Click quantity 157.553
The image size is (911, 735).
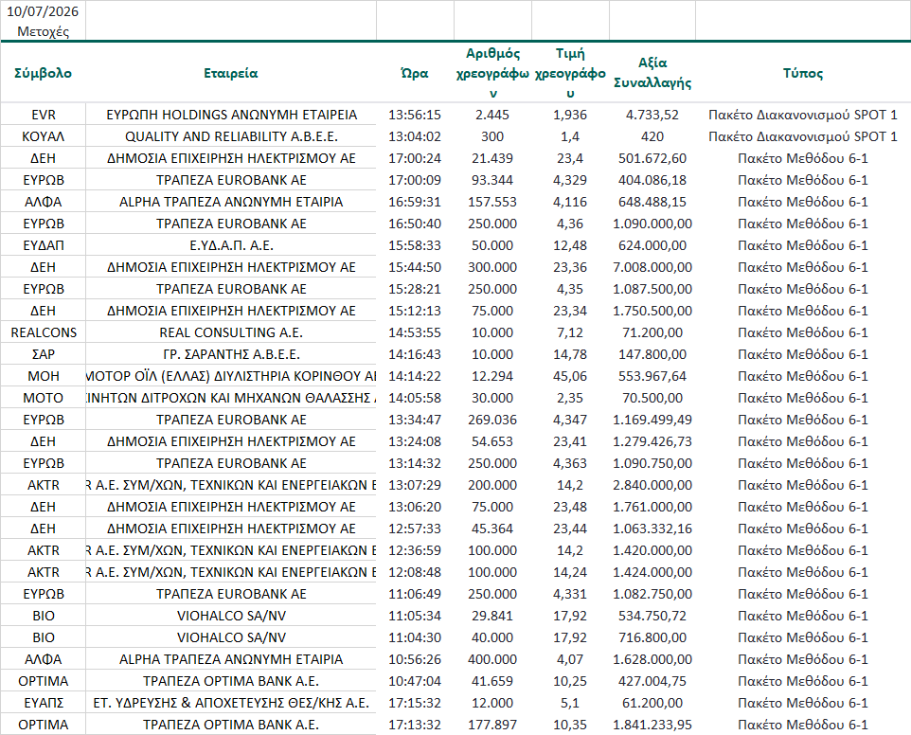click(492, 202)
